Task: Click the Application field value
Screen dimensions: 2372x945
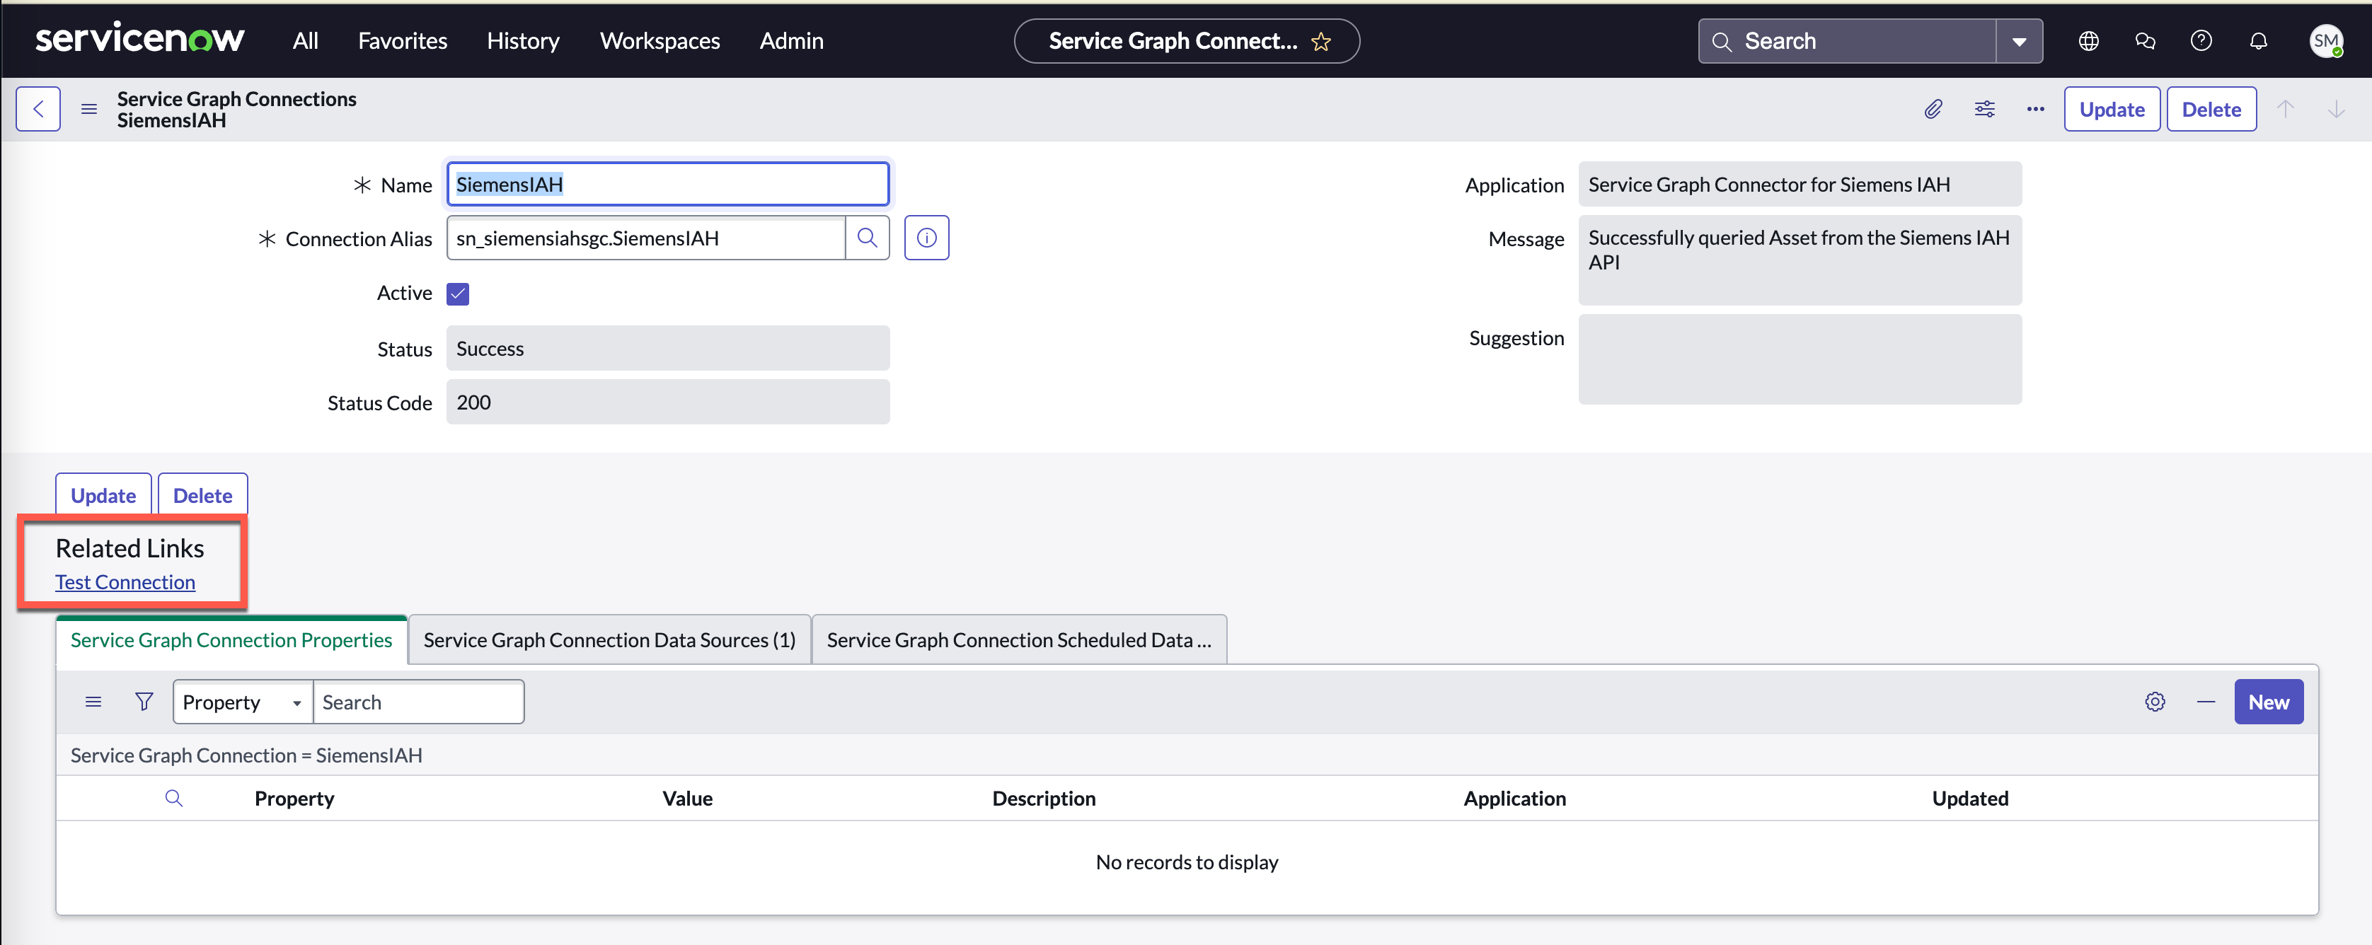Action: pyautogui.click(x=1800, y=184)
